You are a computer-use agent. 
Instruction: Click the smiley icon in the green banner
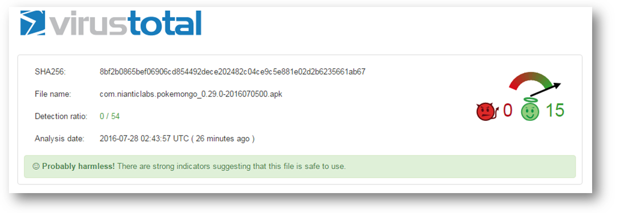(36, 166)
